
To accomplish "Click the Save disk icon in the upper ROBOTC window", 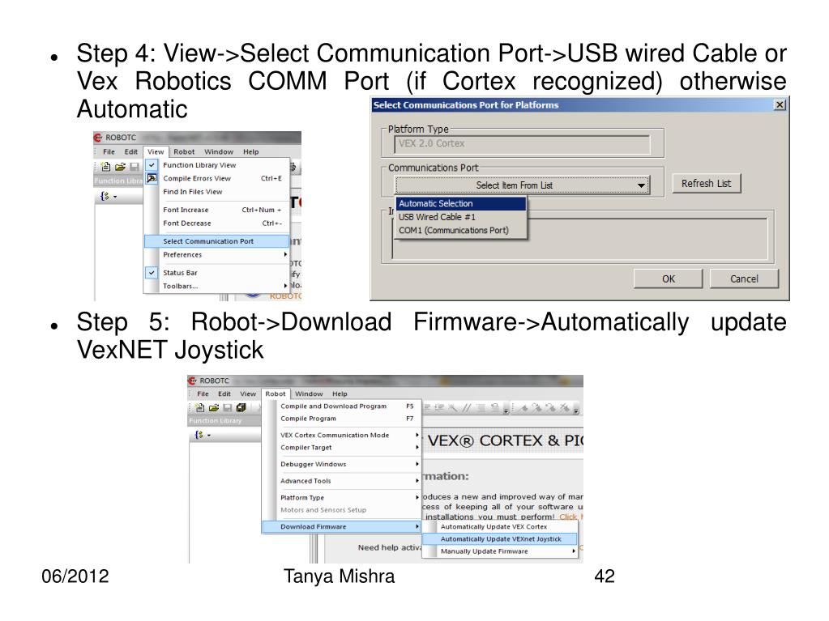I will coord(135,167).
